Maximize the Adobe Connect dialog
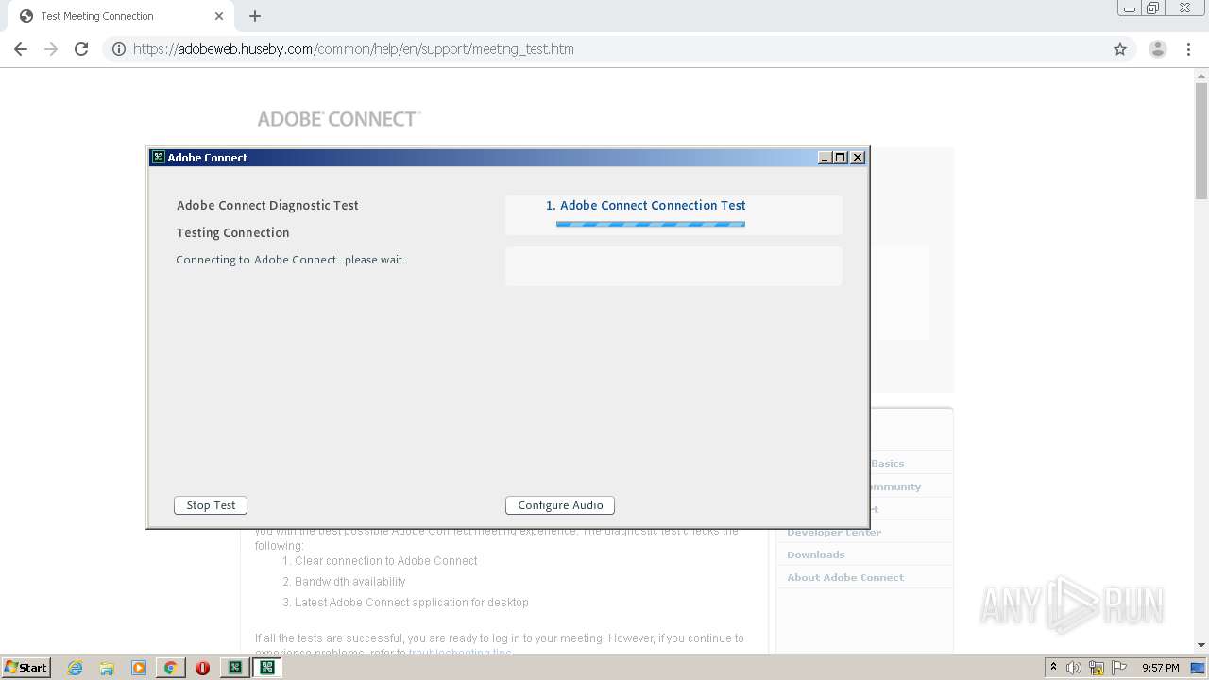1209x680 pixels. click(841, 158)
